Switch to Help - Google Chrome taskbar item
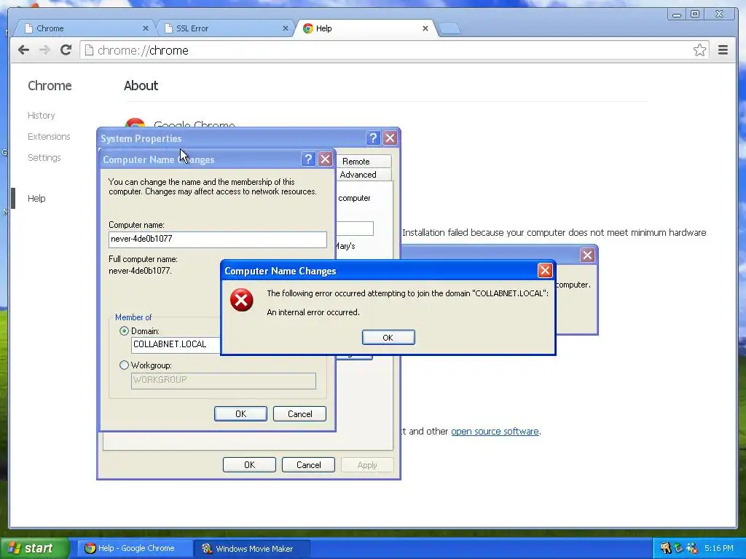 pos(135,549)
